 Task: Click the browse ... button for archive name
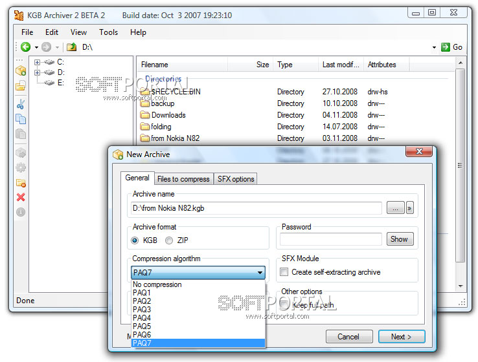[395, 208]
